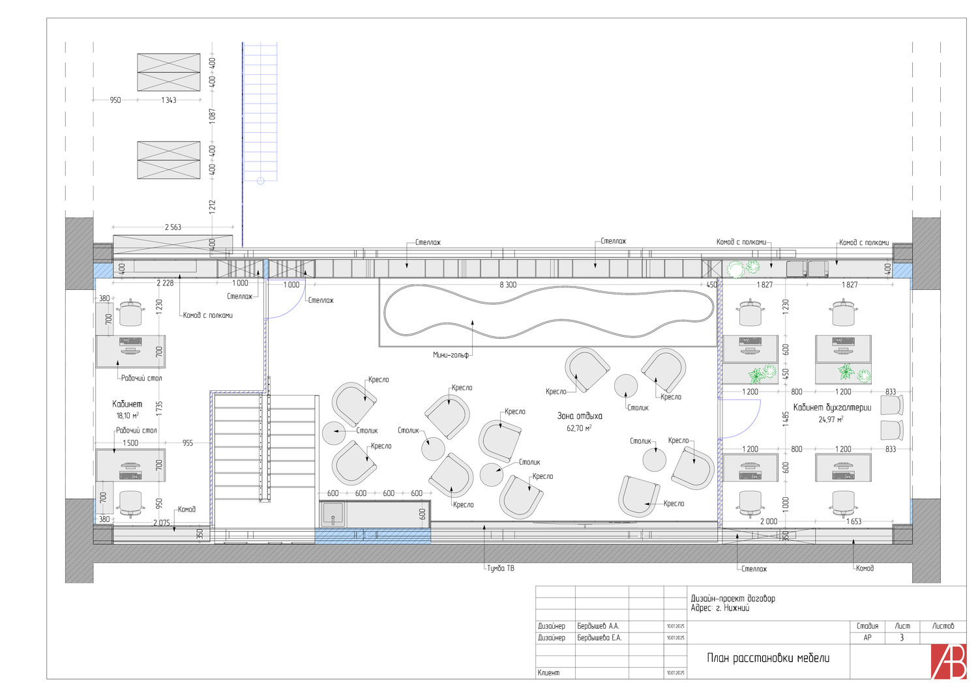Click the План расстановки мебели sheet title
This screenshot has height=690, width=978.
coord(768,658)
